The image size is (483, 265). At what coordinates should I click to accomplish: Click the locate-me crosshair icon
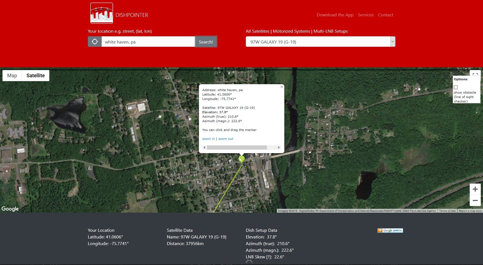point(95,42)
